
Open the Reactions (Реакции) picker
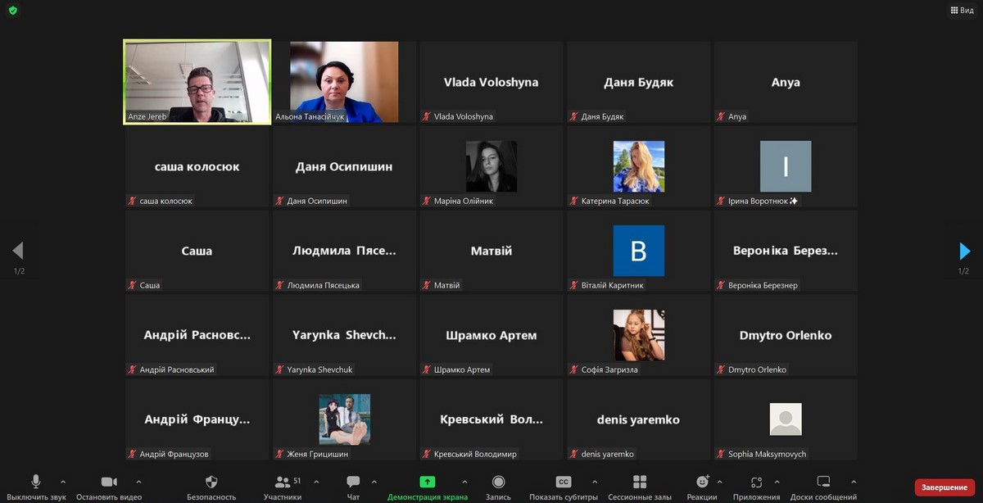point(702,482)
